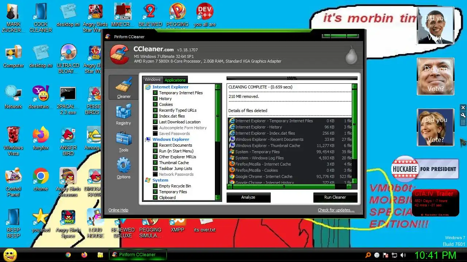The height and width of the screenshot is (262, 467).
Task: Open the BEEP BEEP desktop icon
Action: pyautogui.click(x=13, y=223)
